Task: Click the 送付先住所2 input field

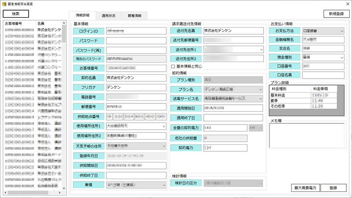Action: point(234,59)
